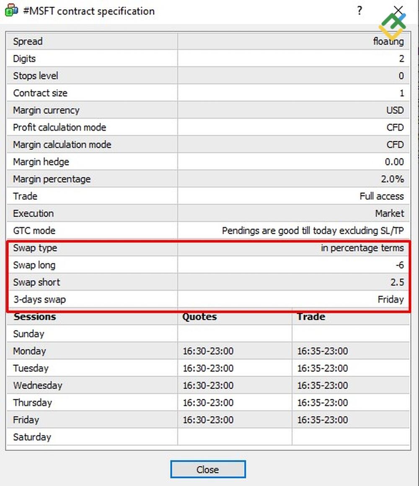Click the green and yellow logo watermark
Viewport: 419px width, 486px height.
click(392, 26)
